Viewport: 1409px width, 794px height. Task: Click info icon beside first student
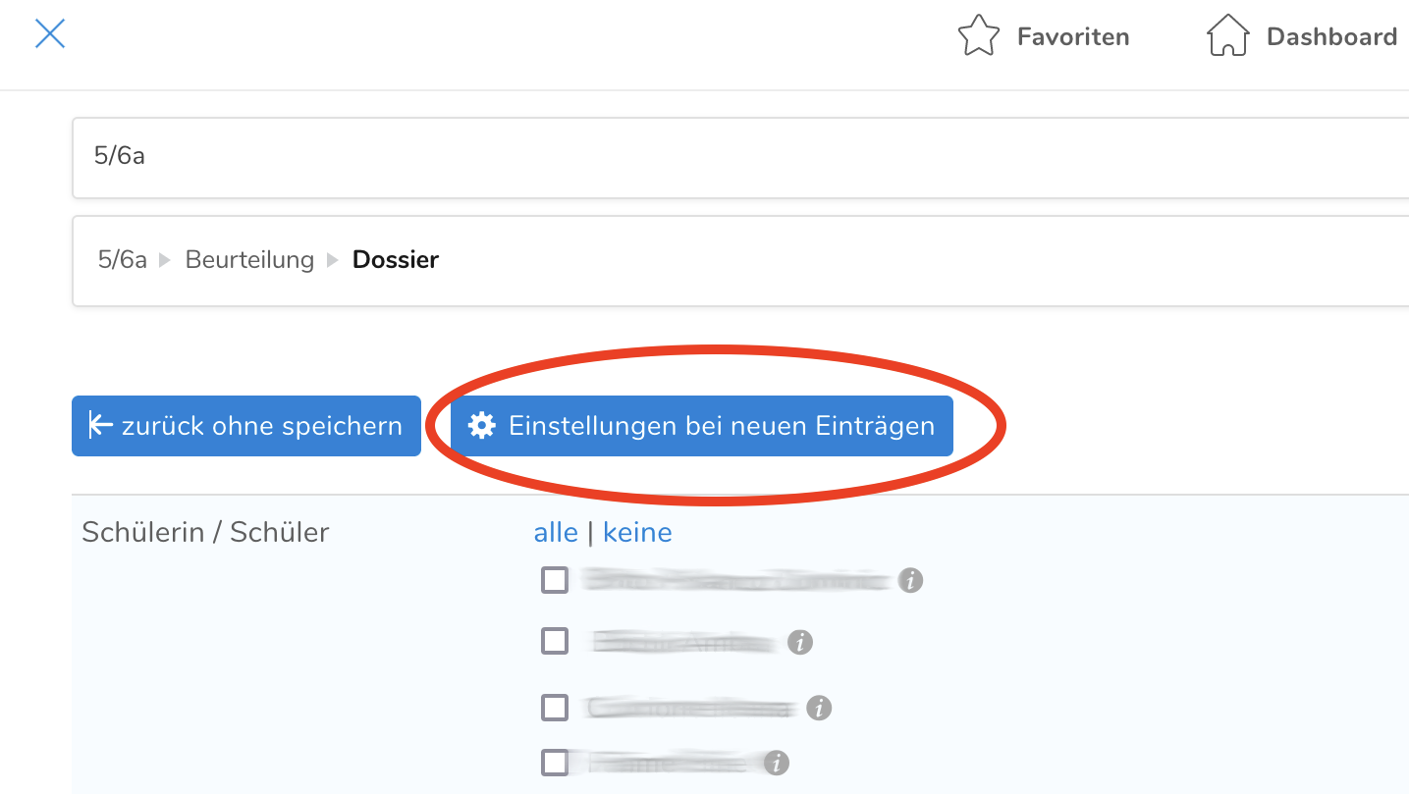click(911, 580)
